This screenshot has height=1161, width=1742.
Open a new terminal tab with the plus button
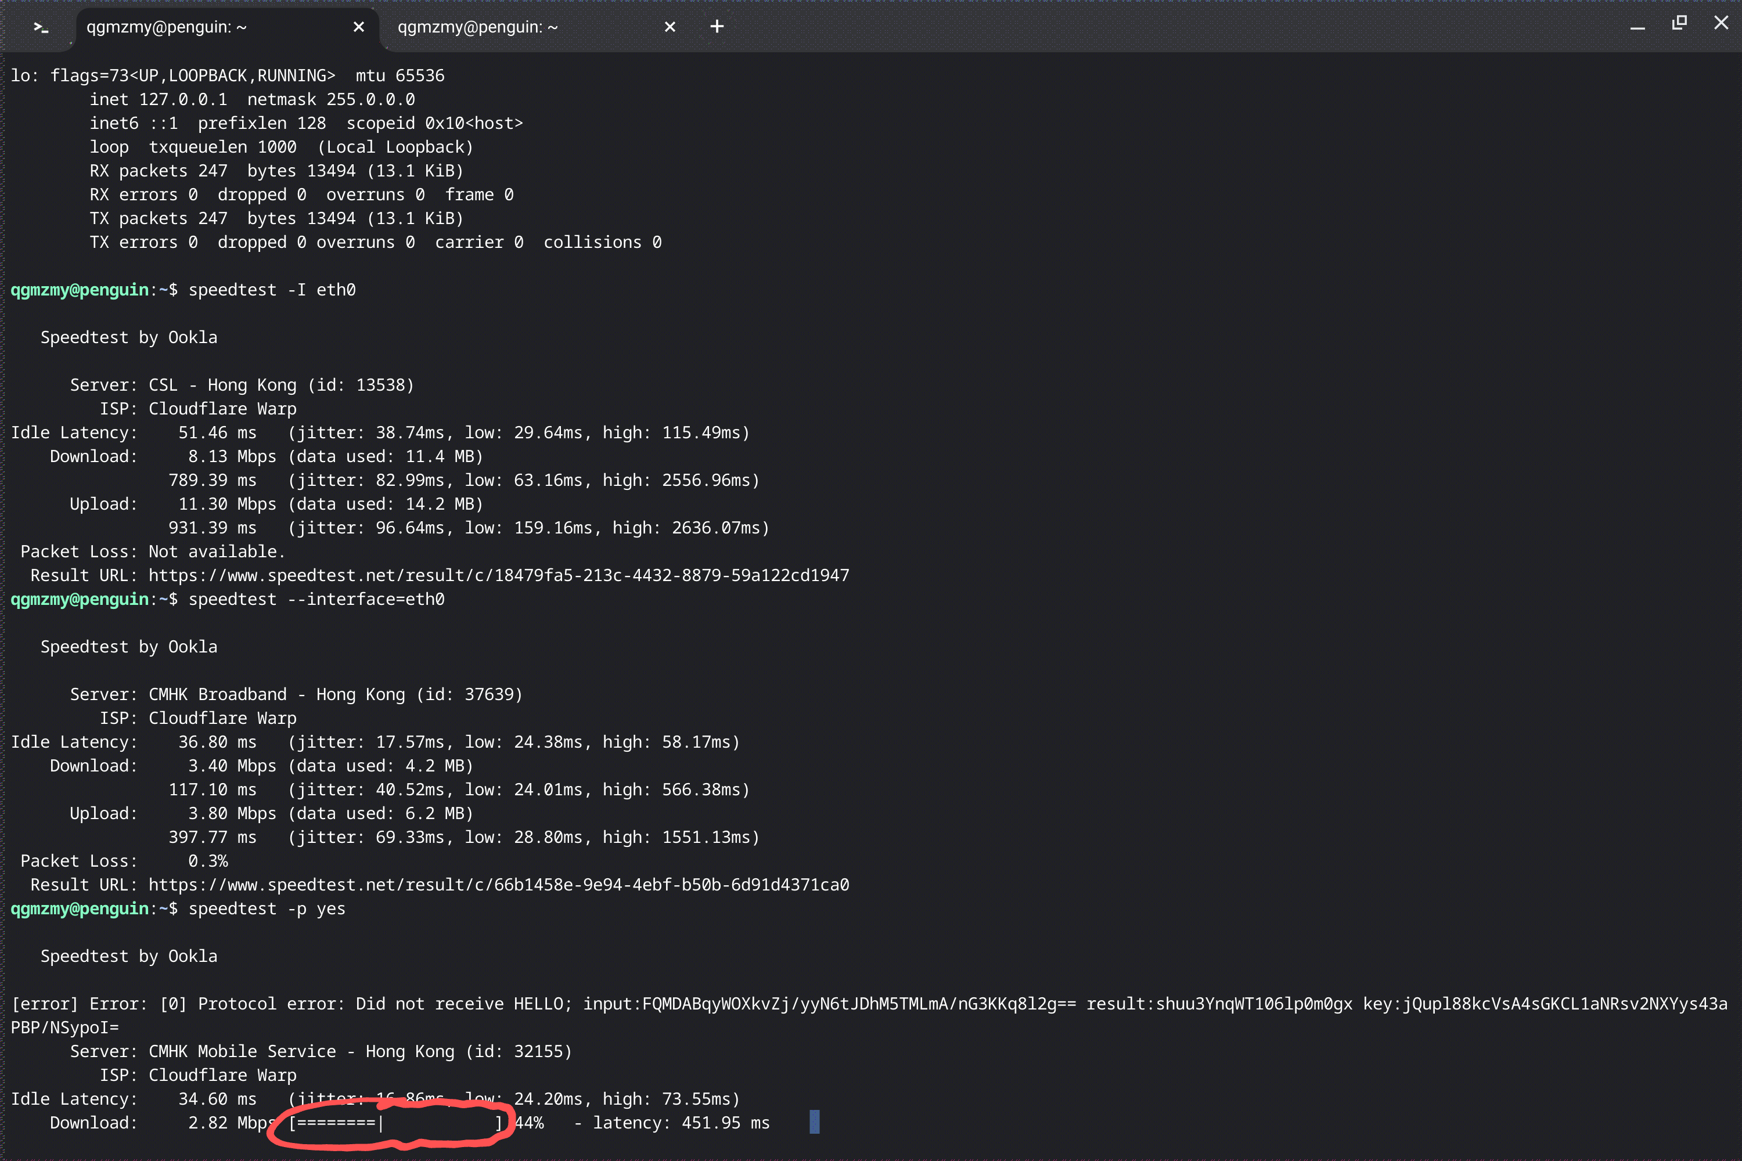(x=716, y=27)
